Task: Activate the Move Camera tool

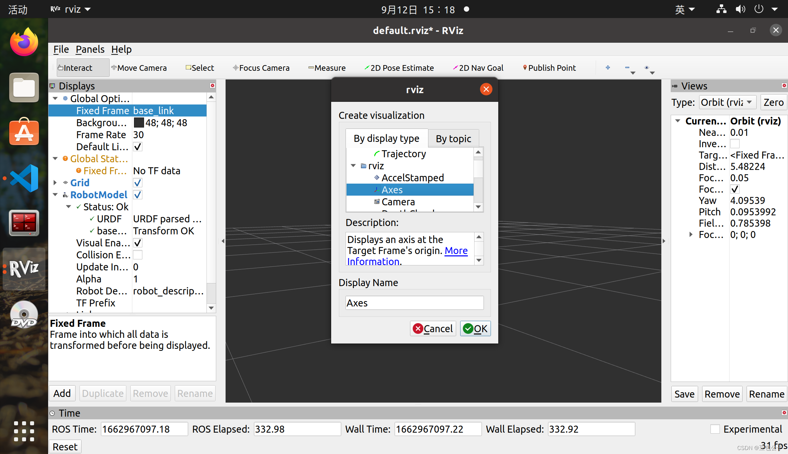Action: coord(139,68)
